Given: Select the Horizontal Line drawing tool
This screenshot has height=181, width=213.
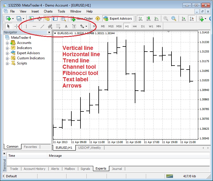Looking at the screenshot, I should click(x=34, y=26).
